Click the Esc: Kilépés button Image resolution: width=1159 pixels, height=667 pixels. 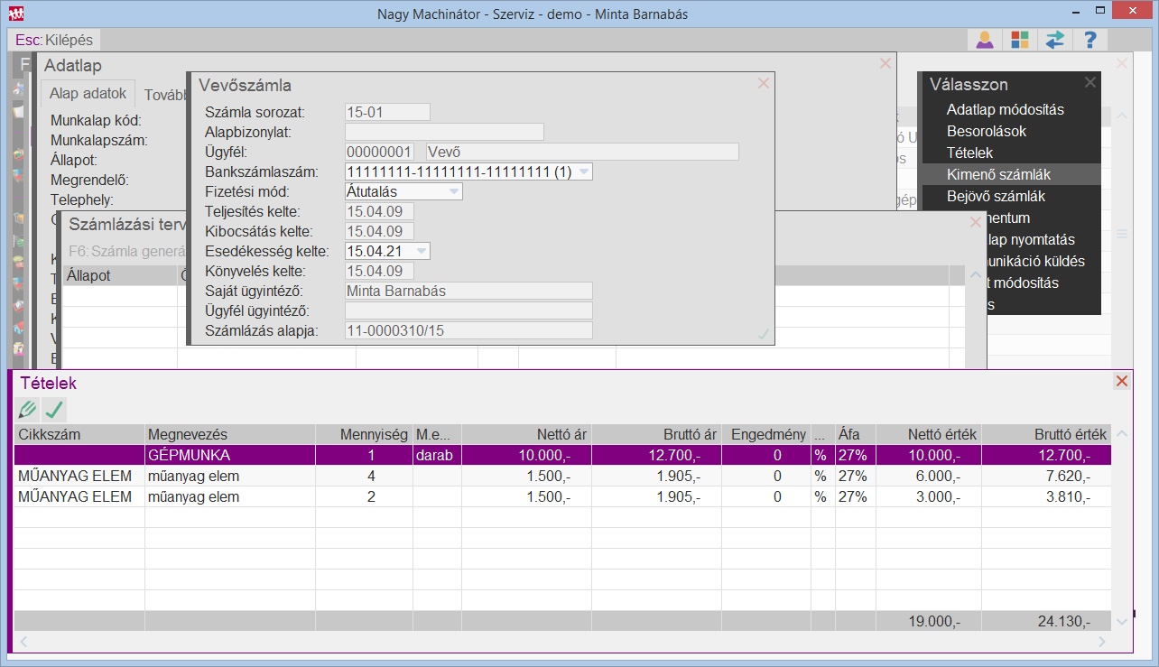tap(53, 40)
